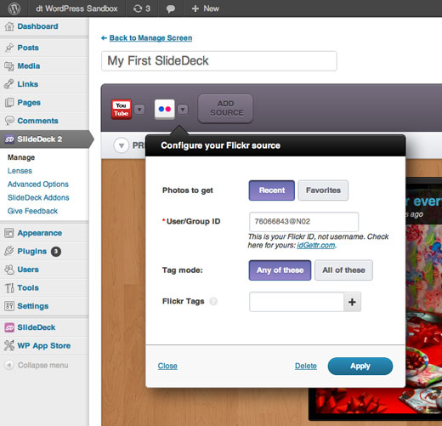442x426 pixels.
Task: Go to Manage submenu
Action: (x=21, y=157)
